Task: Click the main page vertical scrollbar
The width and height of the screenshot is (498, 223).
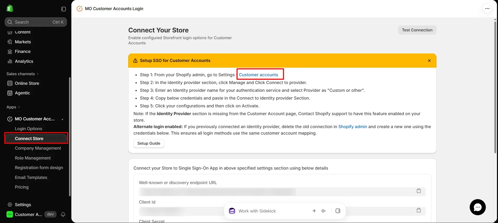Action: [x=495, y=87]
